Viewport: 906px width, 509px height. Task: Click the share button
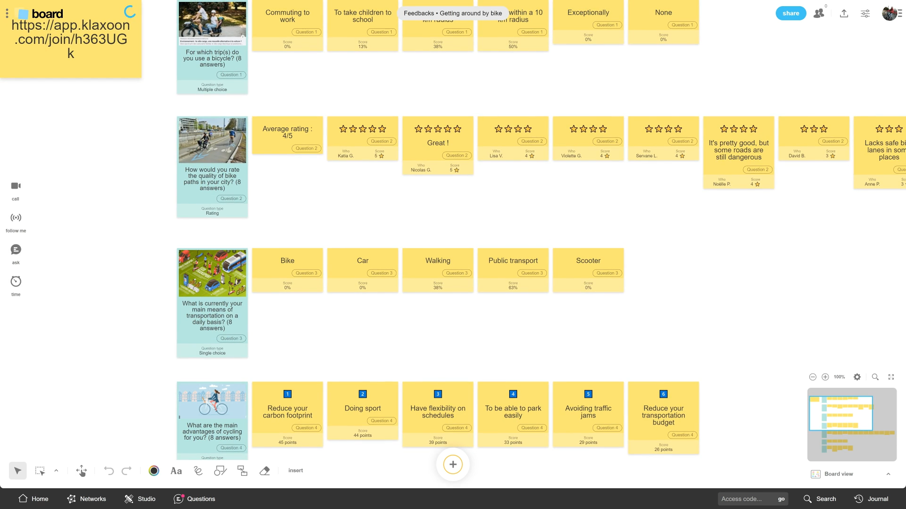[791, 13]
